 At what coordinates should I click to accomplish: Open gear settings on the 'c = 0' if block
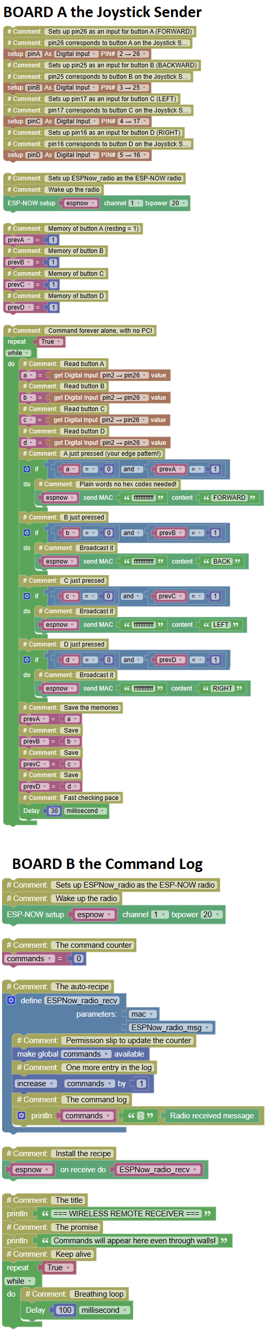pos(27,596)
